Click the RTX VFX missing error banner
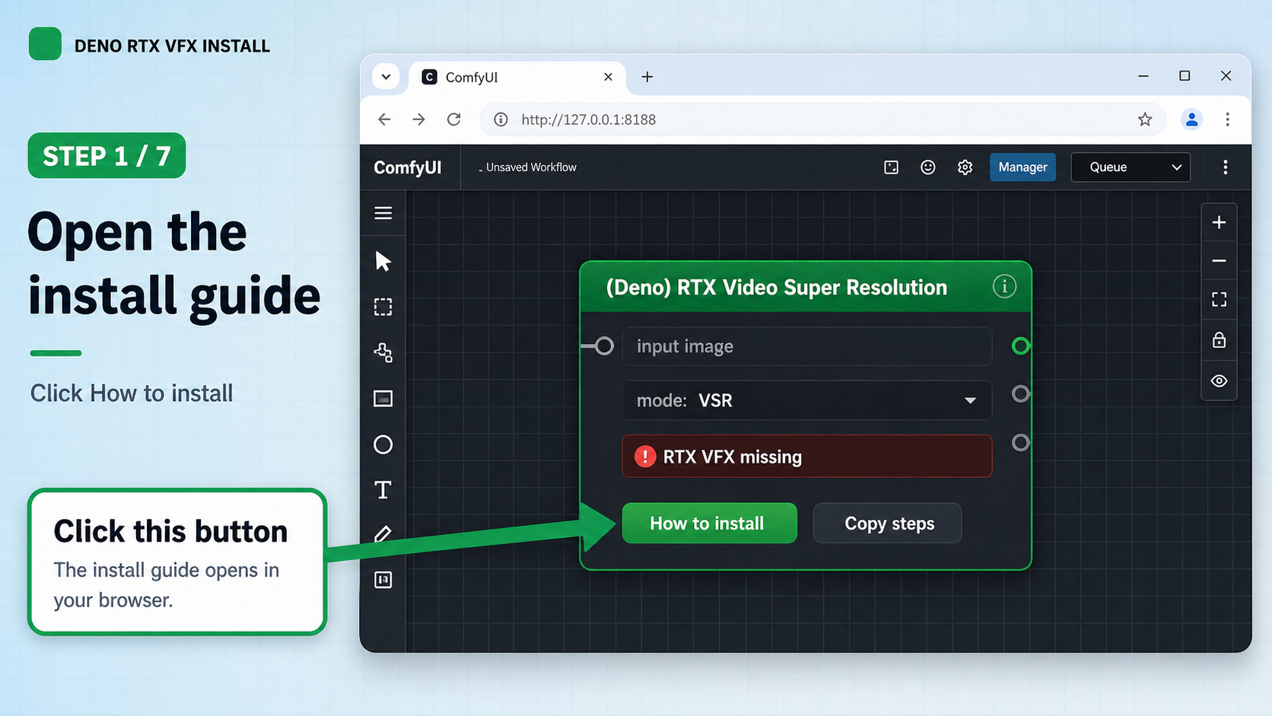The height and width of the screenshot is (716, 1272). pos(807,457)
